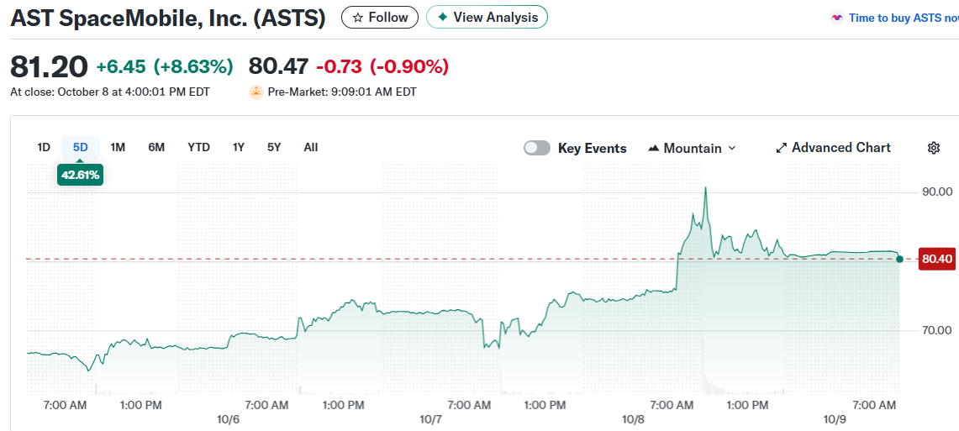Click the pre-market sun icon
This screenshot has width=959, height=431.
(256, 92)
